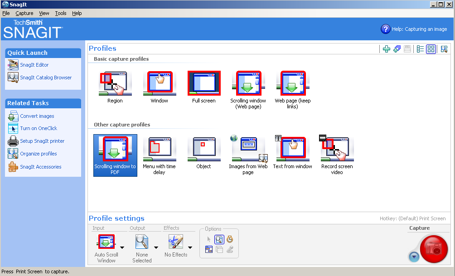Open capture mode dropdown beside Capture button

tap(414, 257)
